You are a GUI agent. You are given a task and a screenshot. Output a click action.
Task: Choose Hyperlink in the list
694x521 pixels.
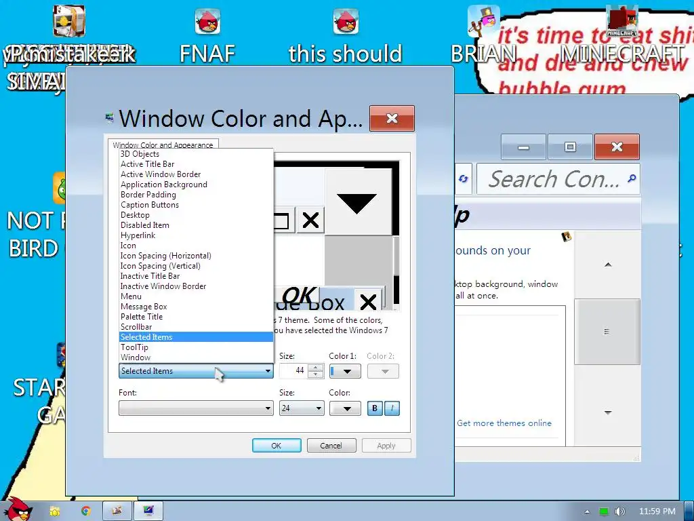click(x=196, y=235)
